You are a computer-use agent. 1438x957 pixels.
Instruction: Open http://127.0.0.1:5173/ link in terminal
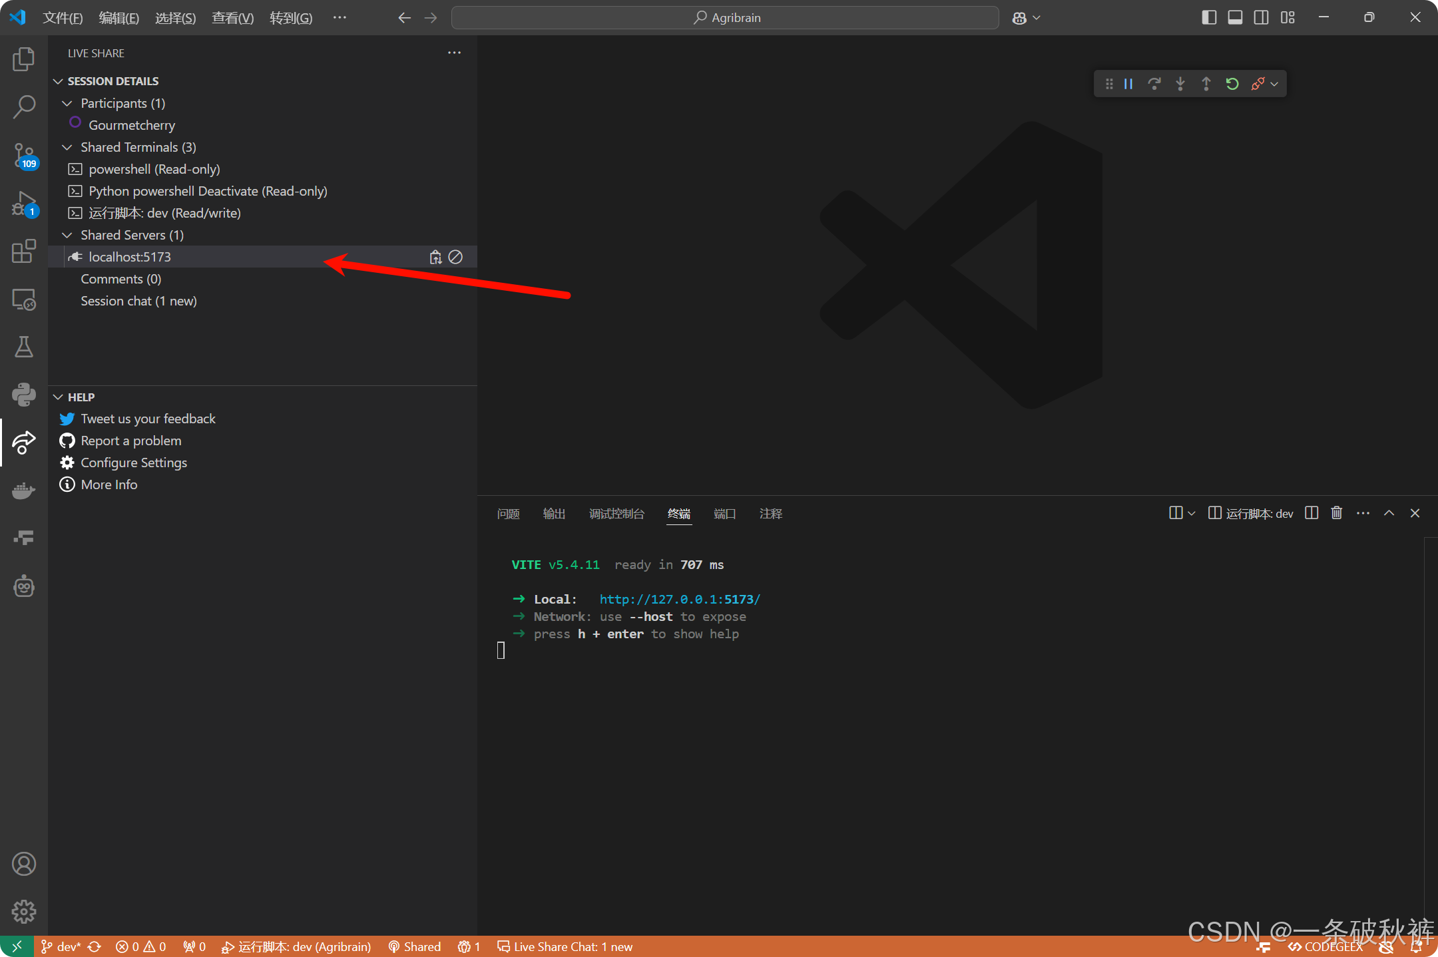point(680,599)
